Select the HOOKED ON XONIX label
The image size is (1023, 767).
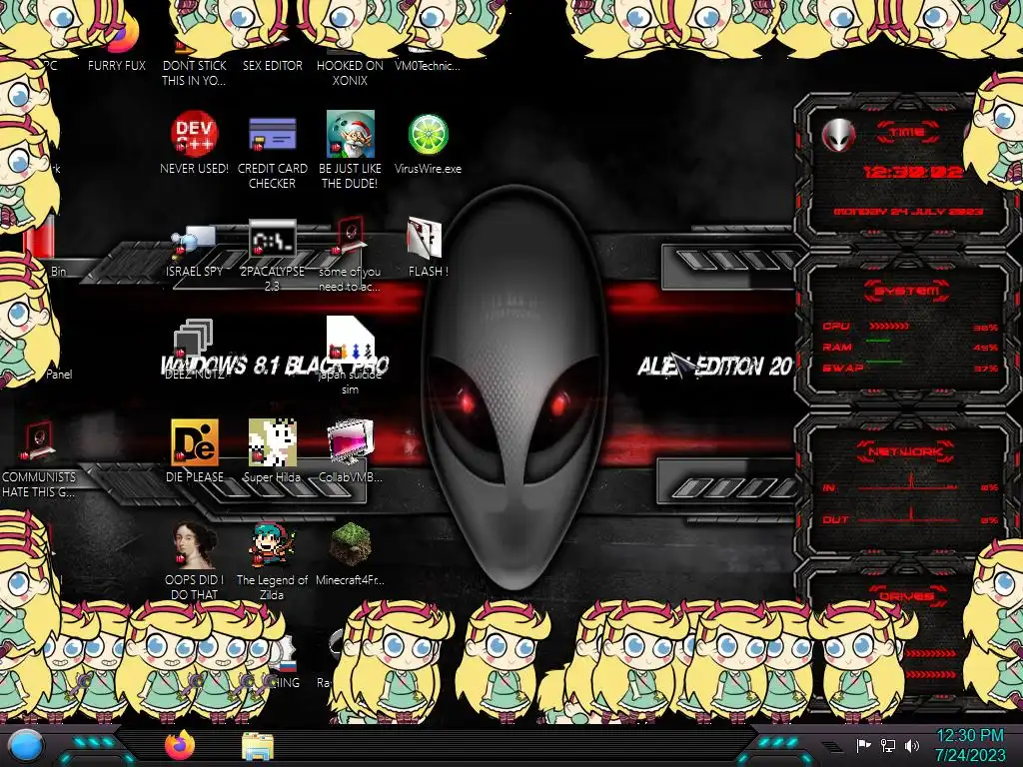(x=351, y=73)
